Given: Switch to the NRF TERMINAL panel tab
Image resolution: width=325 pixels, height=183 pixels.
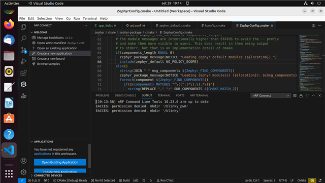Looking at the screenshot, I should tap(199, 95).
